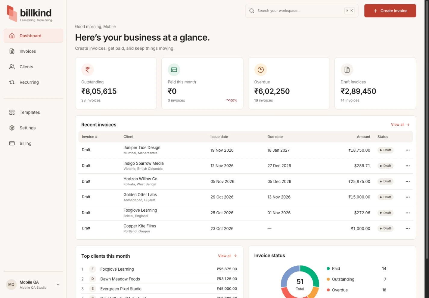Click the Amount column header
The width and height of the screenshot is (429, 298).
(x=363, y=137)
